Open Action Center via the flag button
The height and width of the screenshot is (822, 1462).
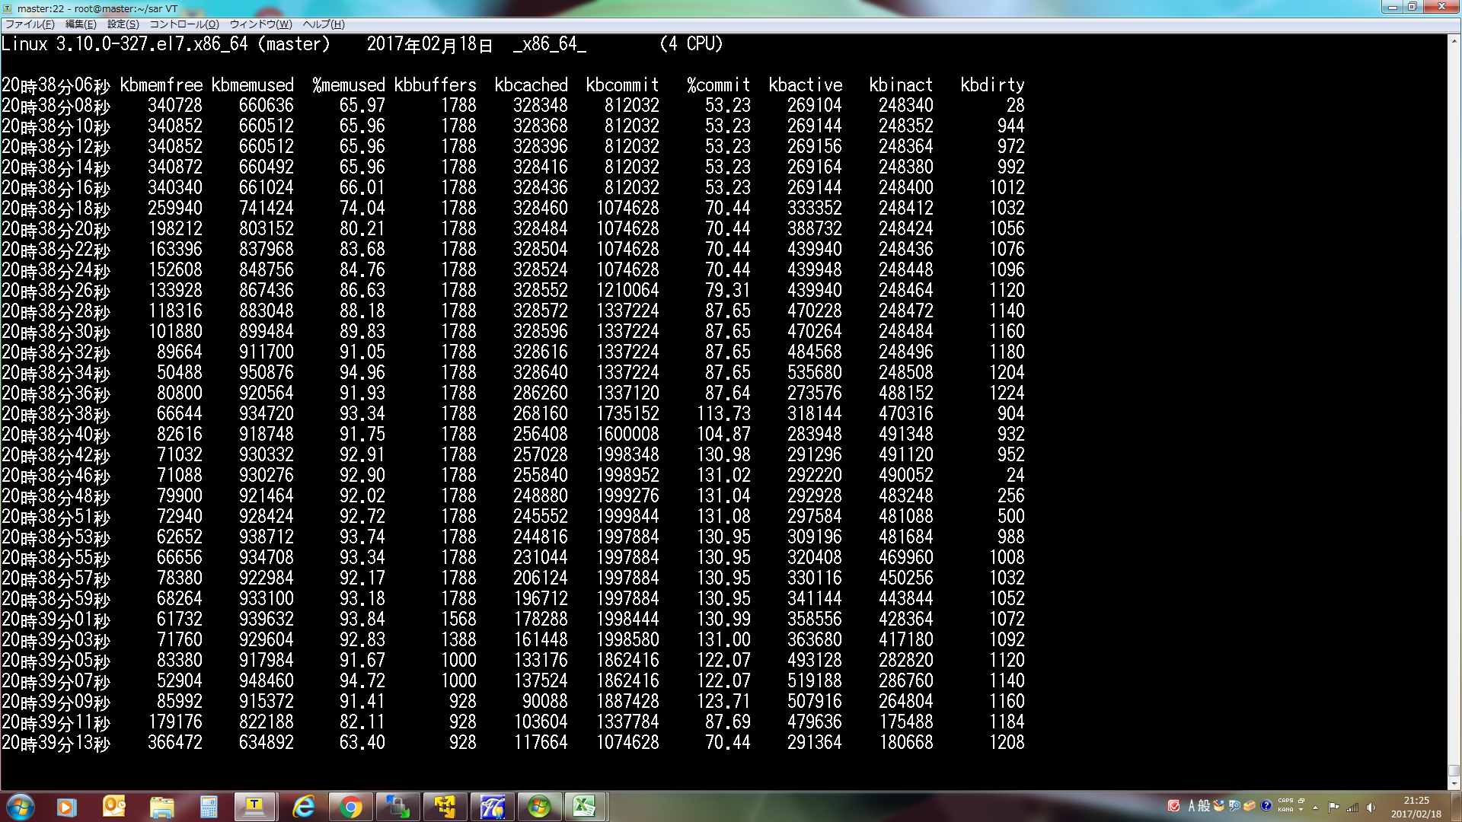[1334, 805]
